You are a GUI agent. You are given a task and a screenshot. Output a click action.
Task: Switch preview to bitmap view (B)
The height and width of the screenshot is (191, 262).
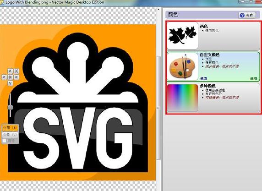point(10,128)
